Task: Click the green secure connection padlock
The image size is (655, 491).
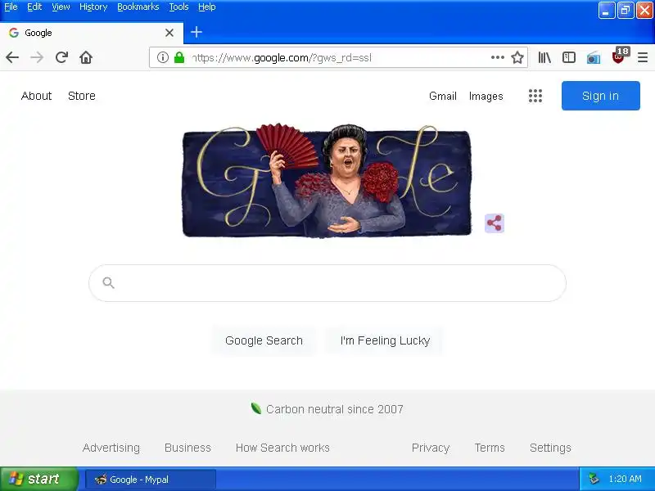Action: (179, 57)
